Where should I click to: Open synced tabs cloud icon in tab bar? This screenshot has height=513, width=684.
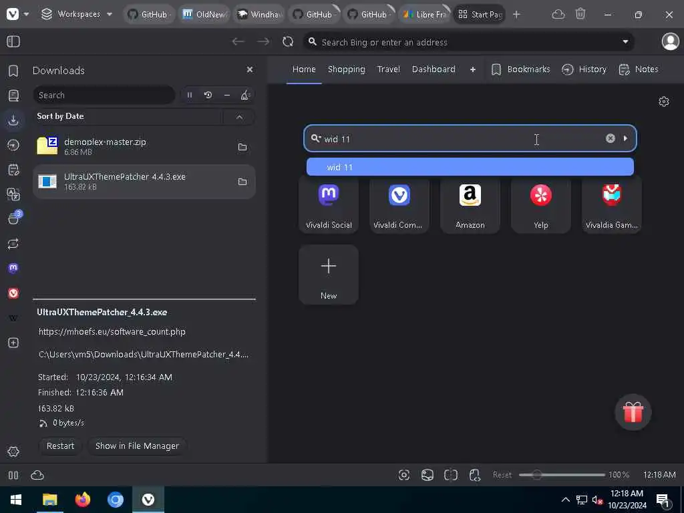coord(558,15)
